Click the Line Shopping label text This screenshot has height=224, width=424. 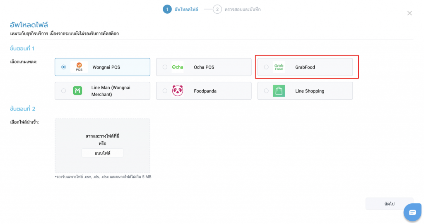click(310, 91)
